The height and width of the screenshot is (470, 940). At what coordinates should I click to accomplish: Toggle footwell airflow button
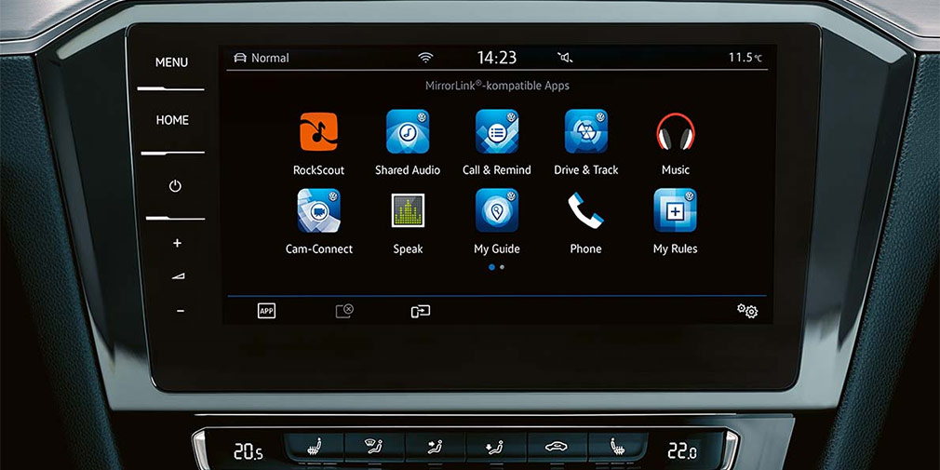(x=496, y=448)
